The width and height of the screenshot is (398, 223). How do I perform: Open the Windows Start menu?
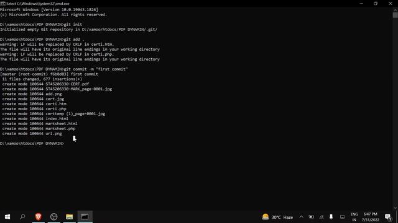7,217
